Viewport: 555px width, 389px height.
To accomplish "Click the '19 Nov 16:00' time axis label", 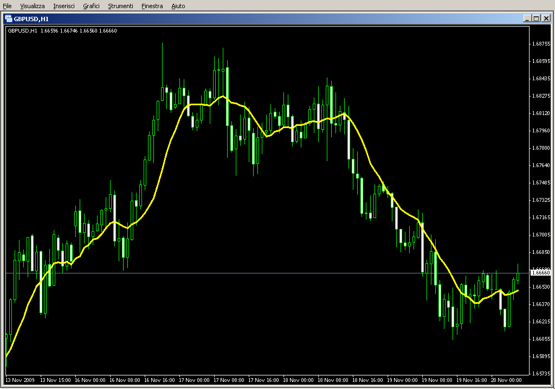I will pyautogui.click(x=472, y=380).
